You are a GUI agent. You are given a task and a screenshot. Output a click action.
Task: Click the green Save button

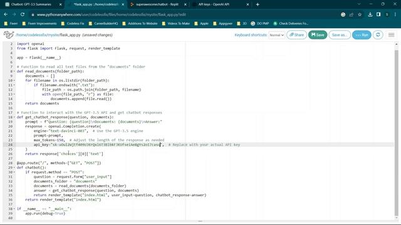pyautogui.click(x=318, y=35)
